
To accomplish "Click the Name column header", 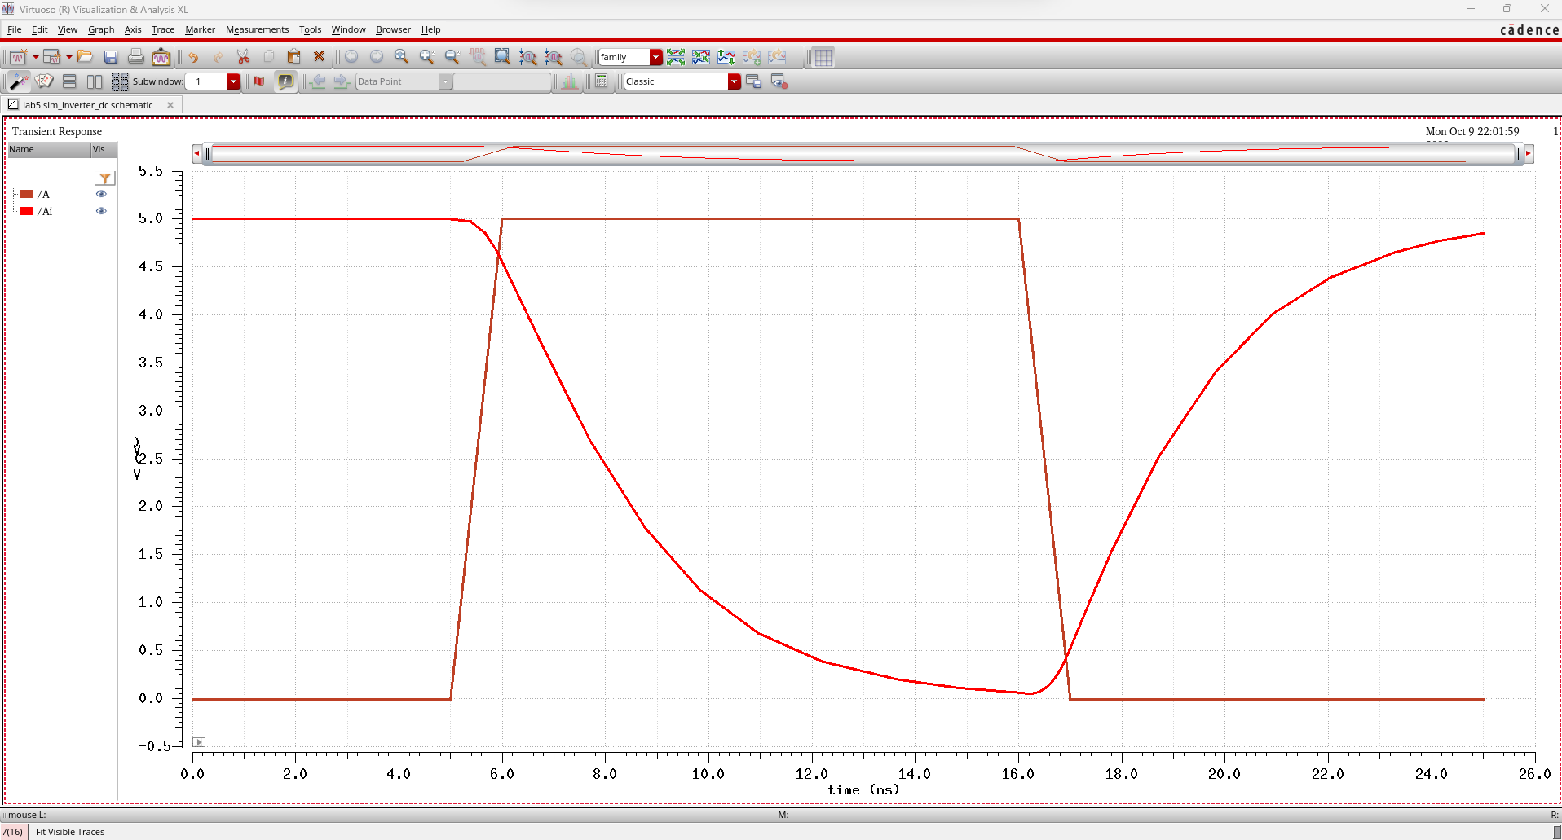I will click(49, 150).
